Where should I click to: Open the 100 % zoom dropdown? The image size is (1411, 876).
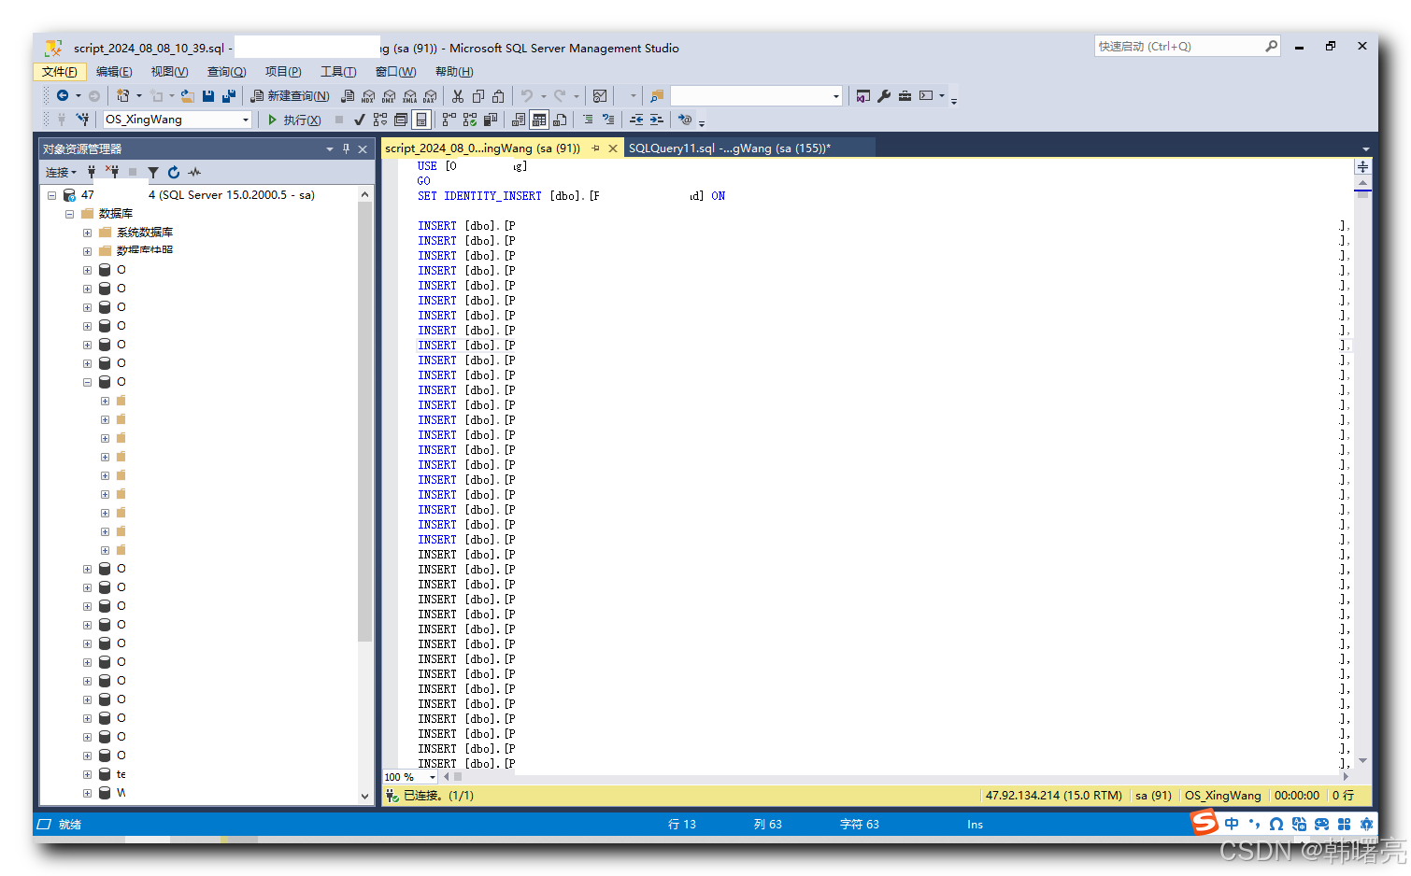tap(432, 777)
